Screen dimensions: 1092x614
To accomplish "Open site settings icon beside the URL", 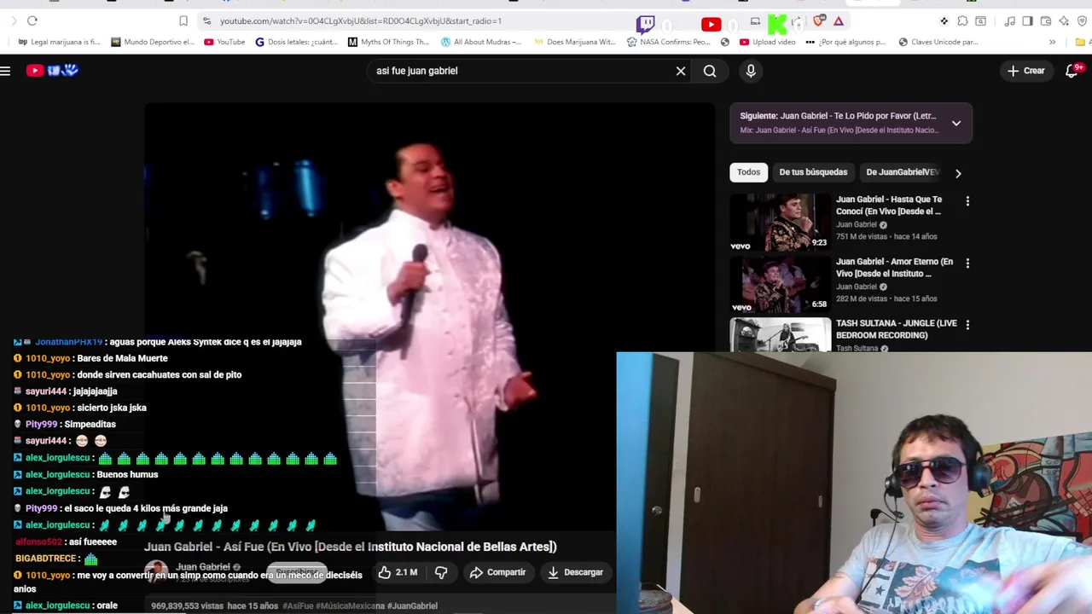I will (206, 20).
